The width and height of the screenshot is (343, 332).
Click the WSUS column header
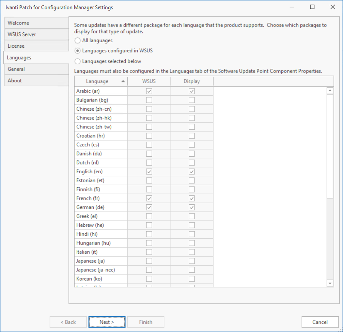click(149, 81)
